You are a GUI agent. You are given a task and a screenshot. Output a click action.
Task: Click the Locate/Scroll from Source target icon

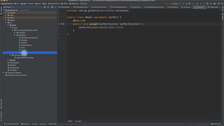coord(45,7)
